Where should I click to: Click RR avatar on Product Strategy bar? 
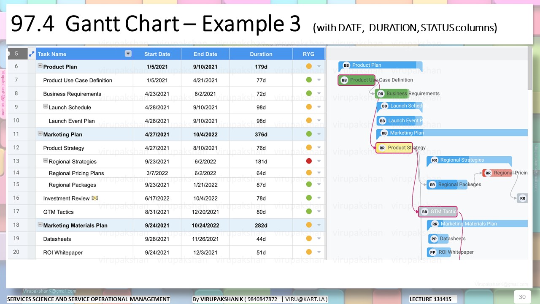[382, 148]
